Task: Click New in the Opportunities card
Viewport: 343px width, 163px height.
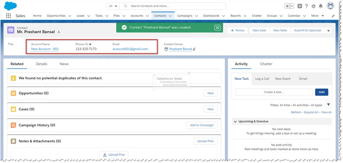Action: [210, 93]
